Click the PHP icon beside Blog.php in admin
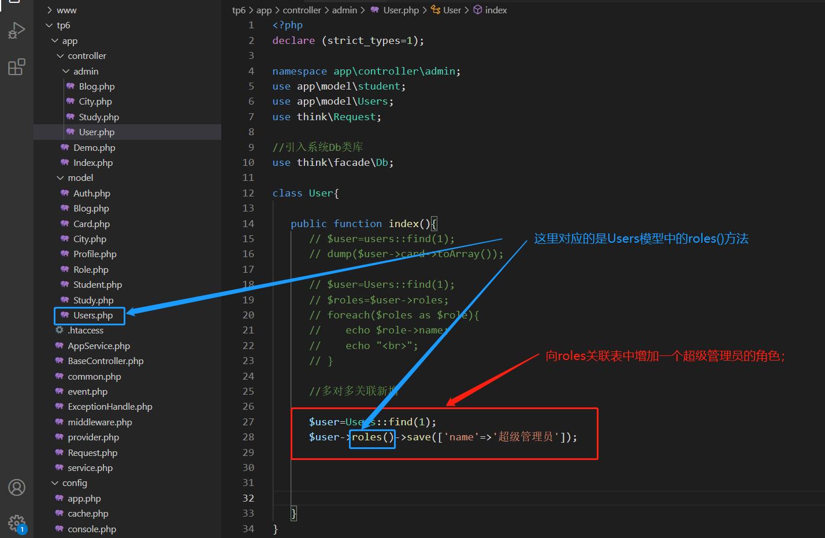The image size is (825, 538). [70, 86]
